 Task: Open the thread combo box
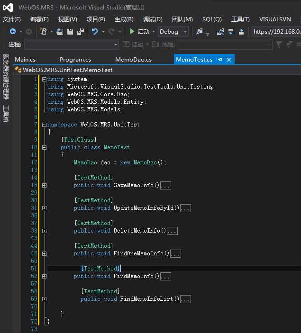225,45
